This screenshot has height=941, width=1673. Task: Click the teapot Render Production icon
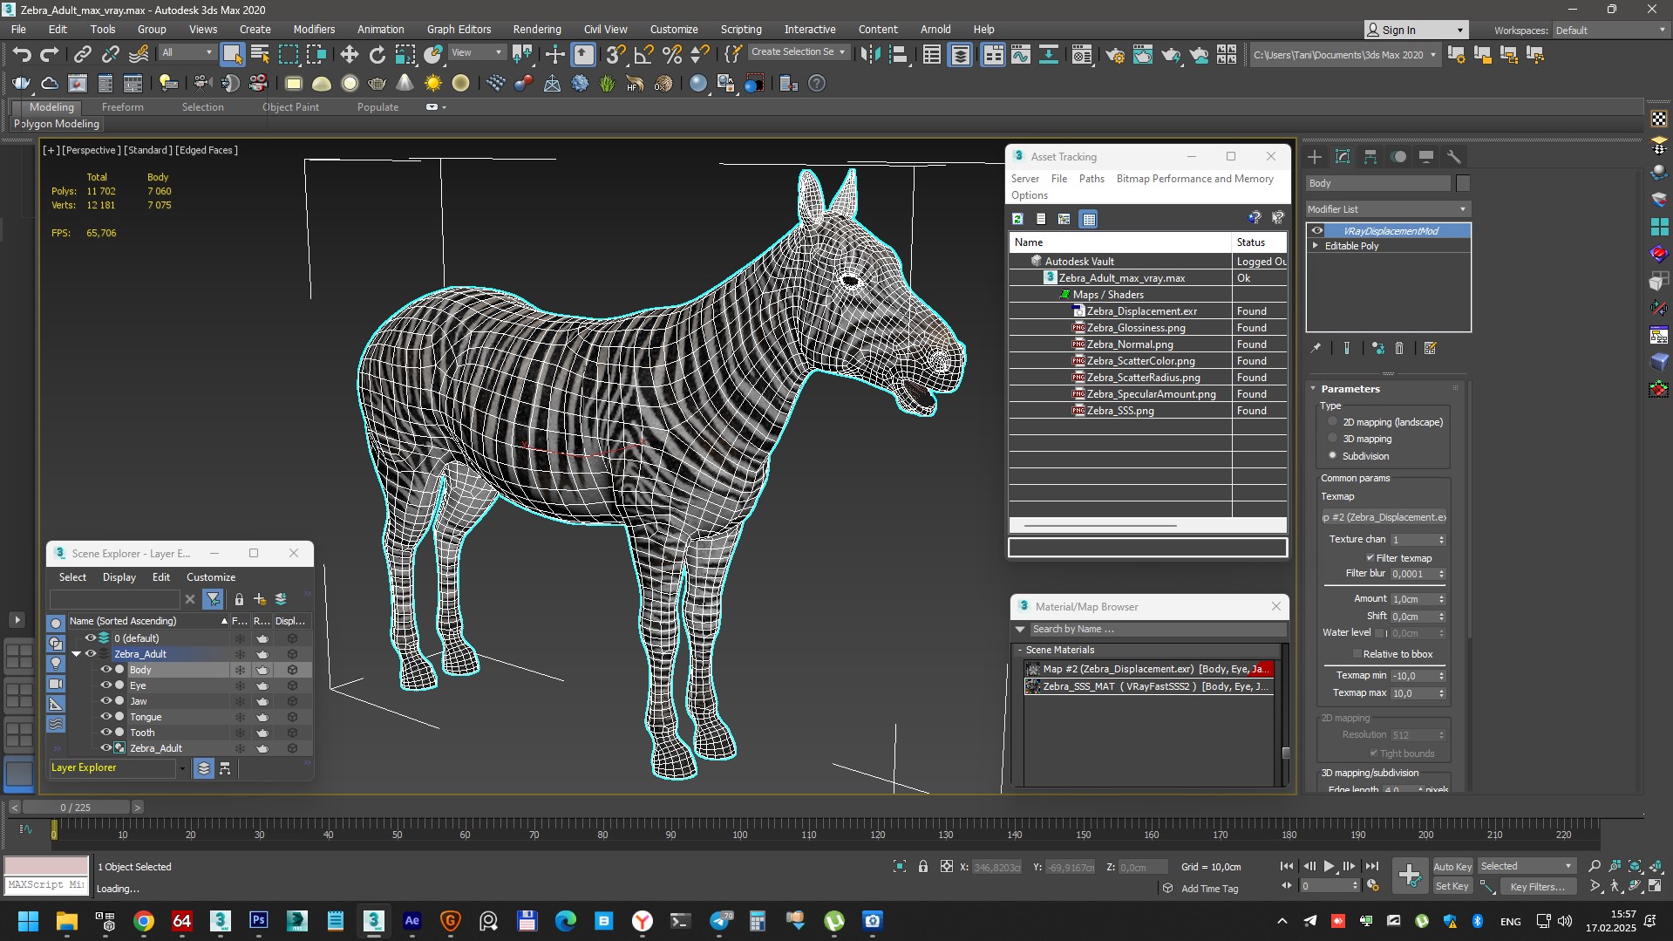[1171, 55]
